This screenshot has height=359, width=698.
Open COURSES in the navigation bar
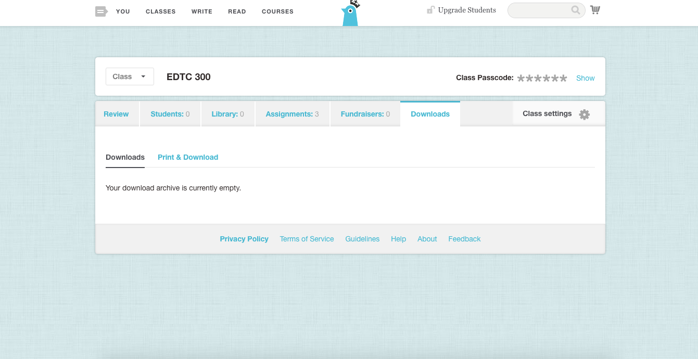point(277,11)
